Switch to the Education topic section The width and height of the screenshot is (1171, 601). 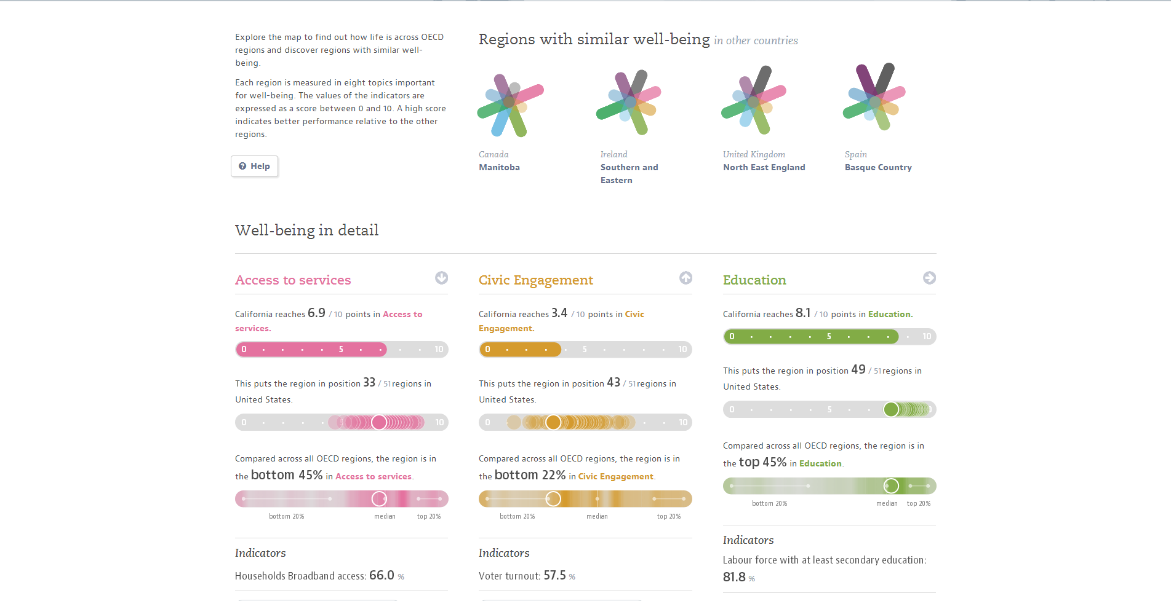(x=754, y=280)
